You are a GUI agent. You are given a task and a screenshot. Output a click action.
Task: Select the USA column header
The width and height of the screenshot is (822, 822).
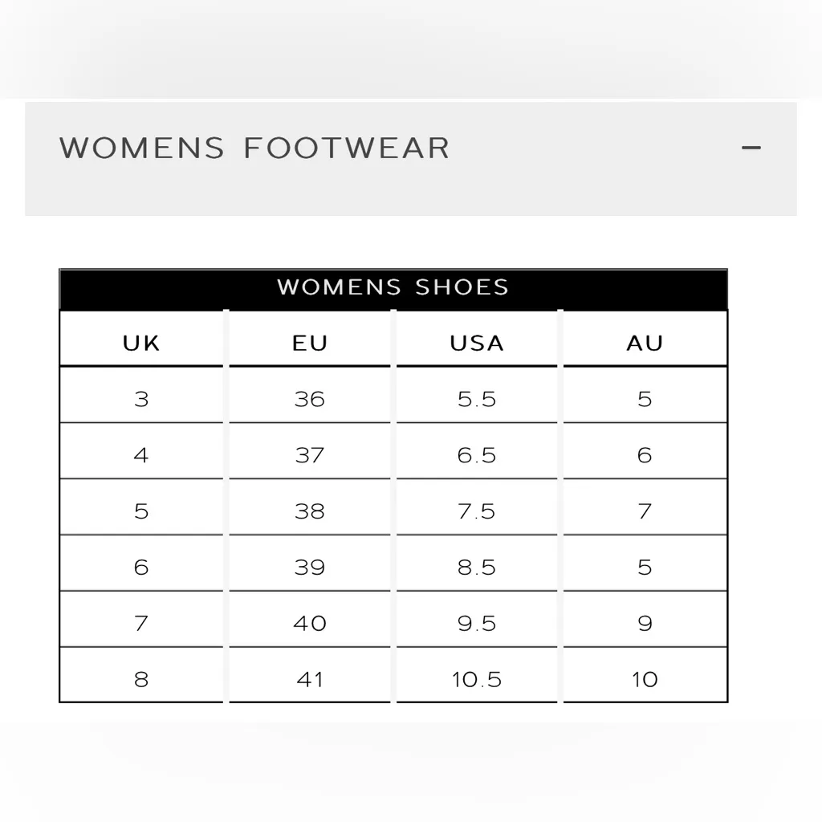pos(477,343)
